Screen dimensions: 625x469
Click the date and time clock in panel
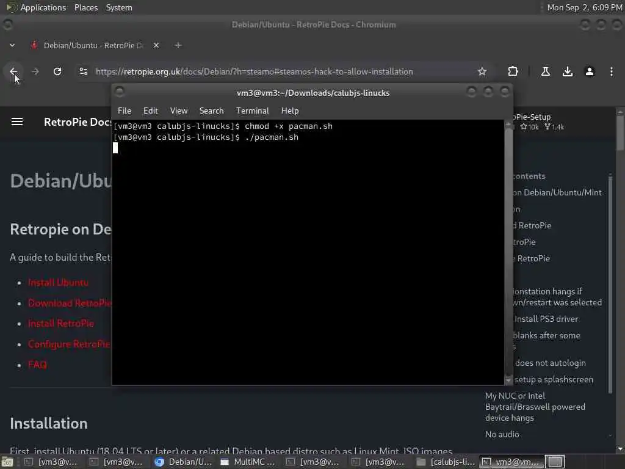(x=584, y=7)
